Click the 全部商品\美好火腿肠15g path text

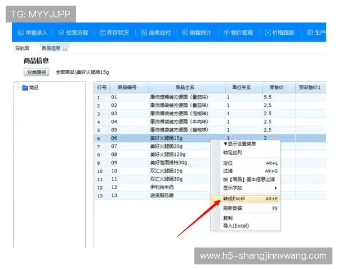pos(82,72)
